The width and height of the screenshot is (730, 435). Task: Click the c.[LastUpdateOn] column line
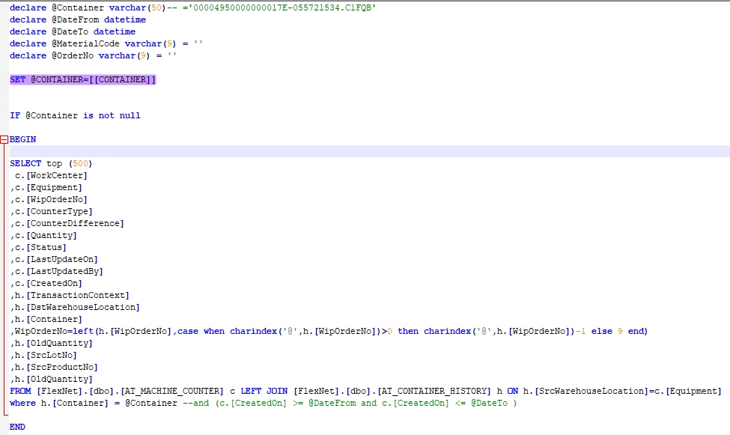[x=54, y=259]
